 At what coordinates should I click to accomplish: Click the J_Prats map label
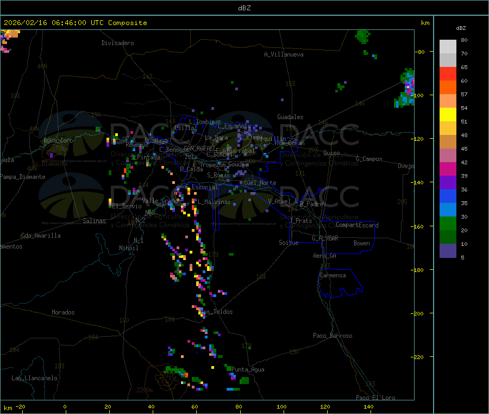[x=300, y=221]
